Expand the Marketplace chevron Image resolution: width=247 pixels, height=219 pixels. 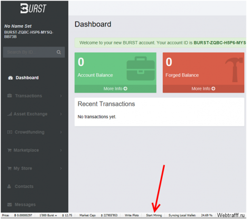click(x=61, y=150)
